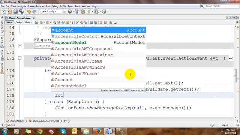
Task: Open the Debug menu
Action: tap(55, 6)
